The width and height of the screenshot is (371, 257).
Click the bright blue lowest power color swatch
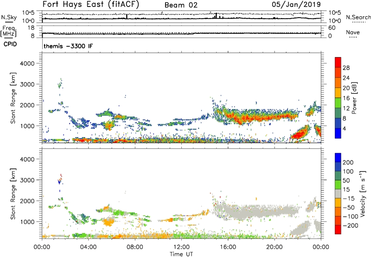(x=338, y=133)
